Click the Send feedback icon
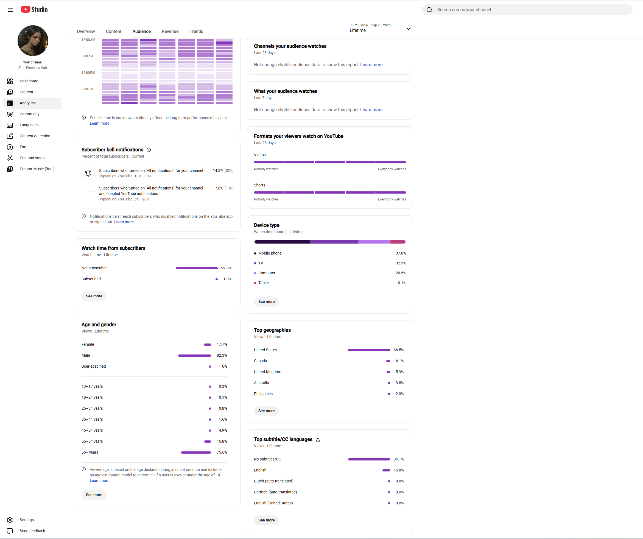Screen dimensions: 643x539 pyautogui.click(x=10, y=531)
